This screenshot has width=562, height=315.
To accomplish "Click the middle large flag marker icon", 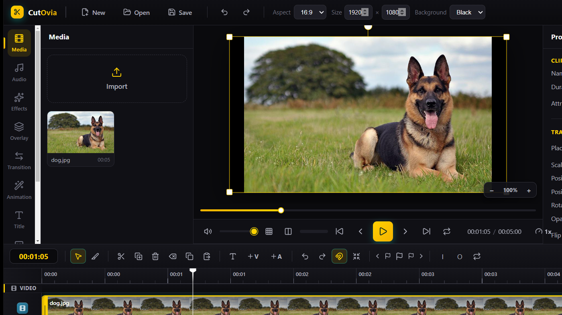I will click(x=399, y=256).
